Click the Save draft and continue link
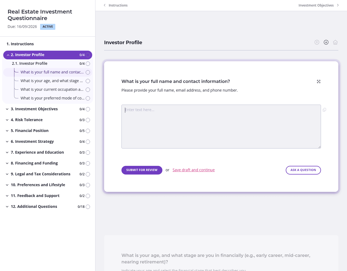This screenshot has width=347, height=271. point(194,170)
